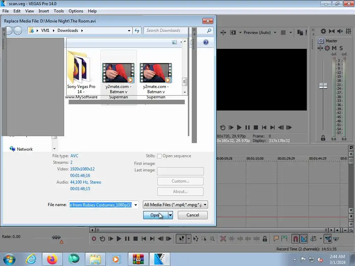Open Master bus automation settings gear
This screenshot has width=355, height=266.
point(327,48)
